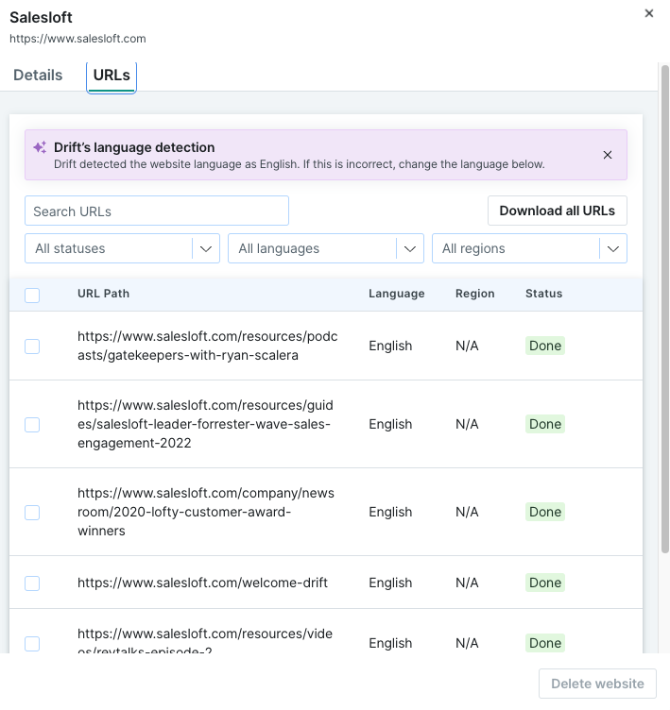Screen dimensions: 670x710
Task: Check the forrester-wave-sales-engagement-2022 row
Action: (x=32, y=425)
